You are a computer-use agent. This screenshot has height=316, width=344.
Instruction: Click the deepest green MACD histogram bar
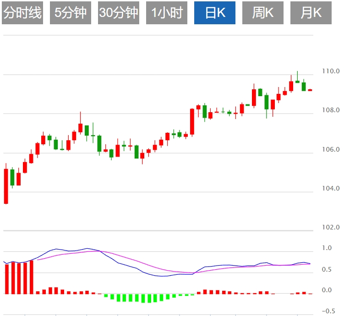click(x=143, y=299)
